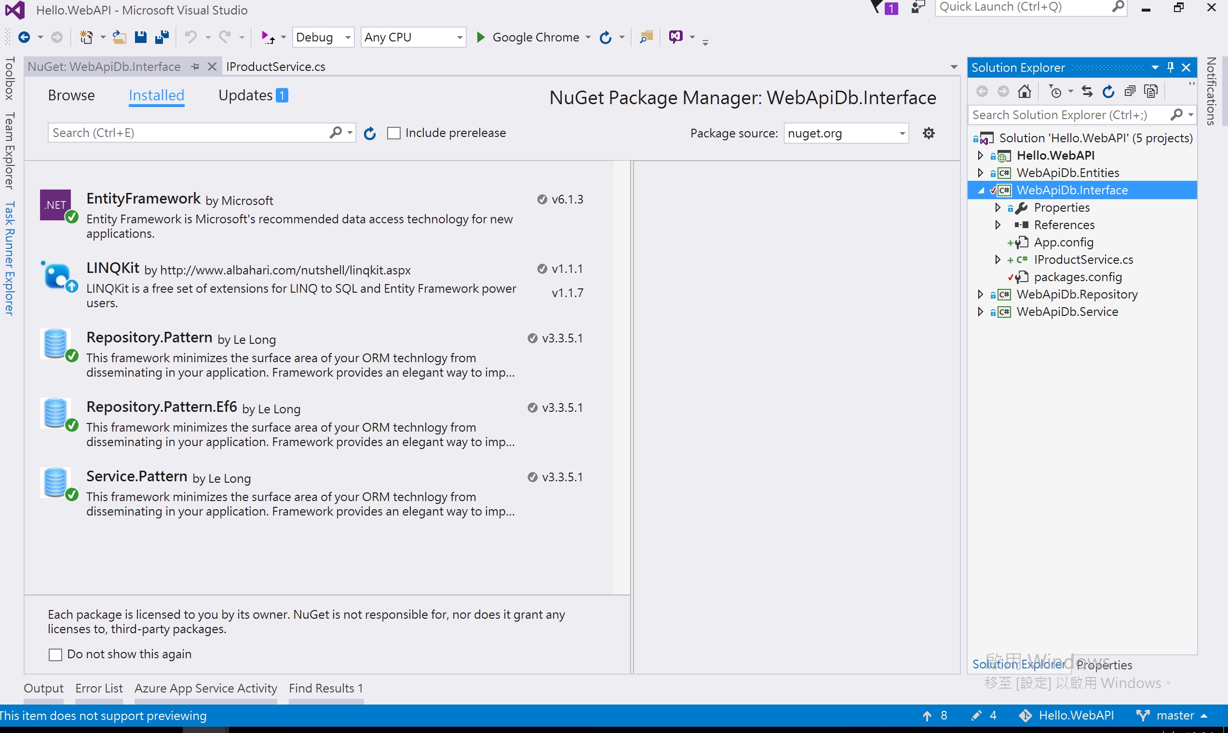Click the Find in Files toolbar icon
The height and width of the screenshot is (733, 1228).
pyautogui.click(x=646, y=37)
